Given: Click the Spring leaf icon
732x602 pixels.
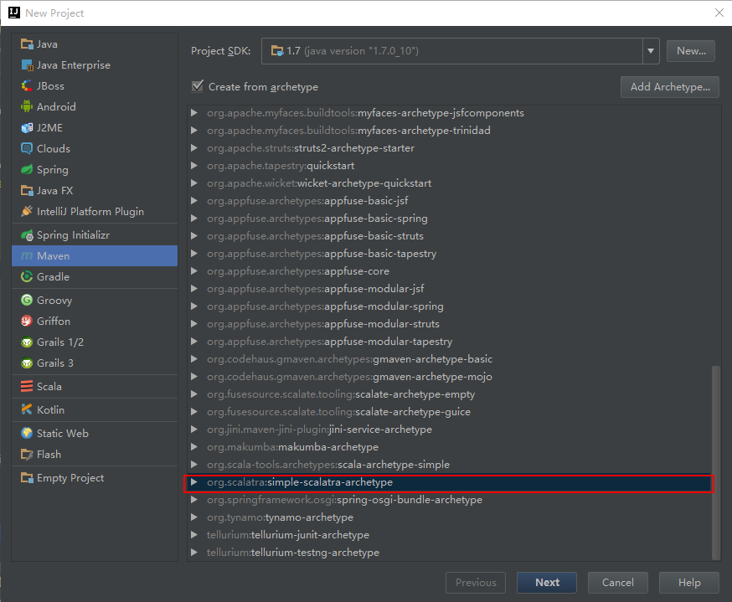Looking at the screenshot, I should point(27,170).
